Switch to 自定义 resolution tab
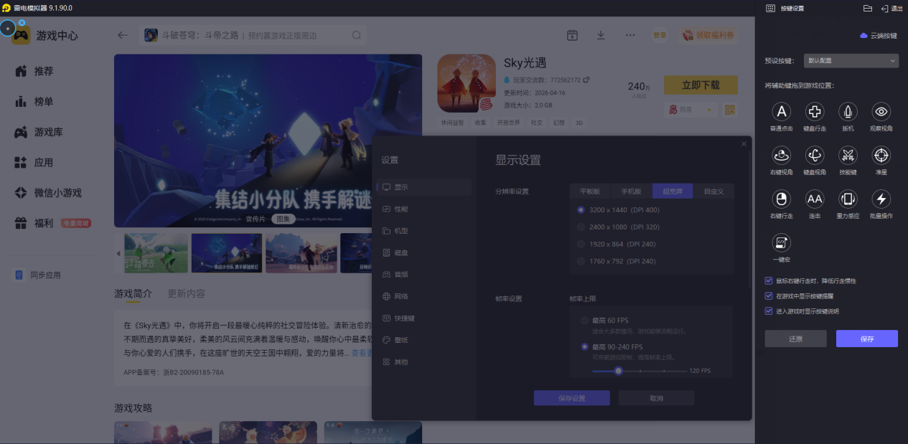 tap(714, 192)
